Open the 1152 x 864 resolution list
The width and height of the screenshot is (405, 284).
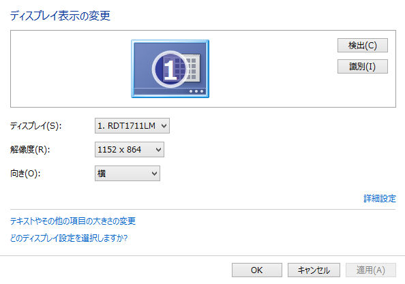pyautogui.click(x=129, y=149)
